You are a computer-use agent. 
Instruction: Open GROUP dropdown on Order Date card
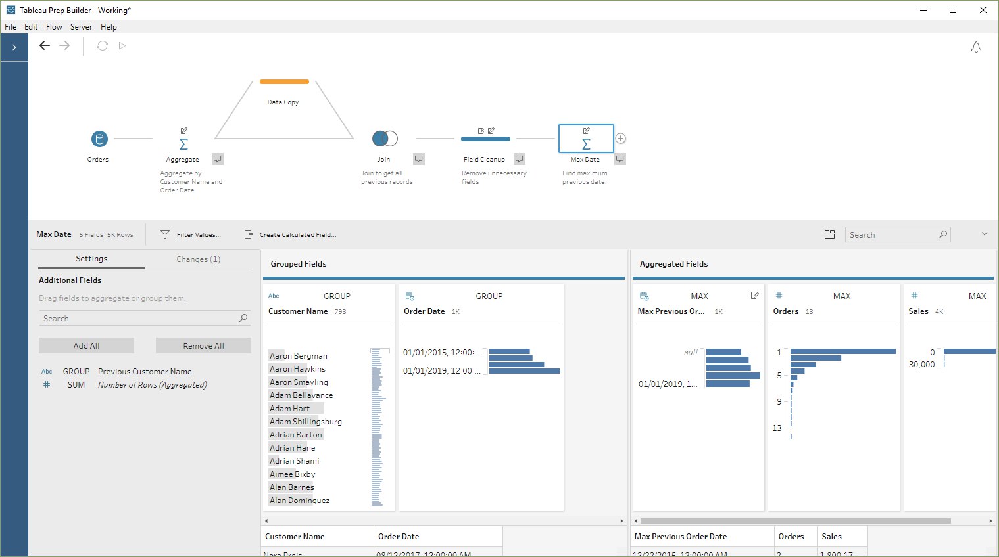[489, 296]
